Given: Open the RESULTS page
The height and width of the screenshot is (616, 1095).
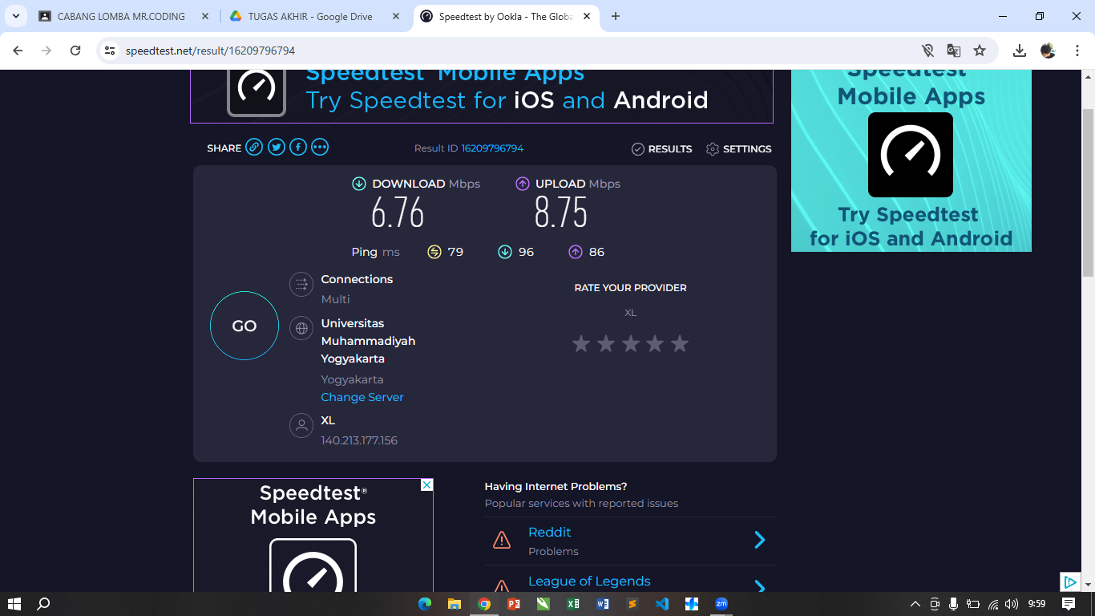Looking at the screenshot, I should [x=661, y=149].
